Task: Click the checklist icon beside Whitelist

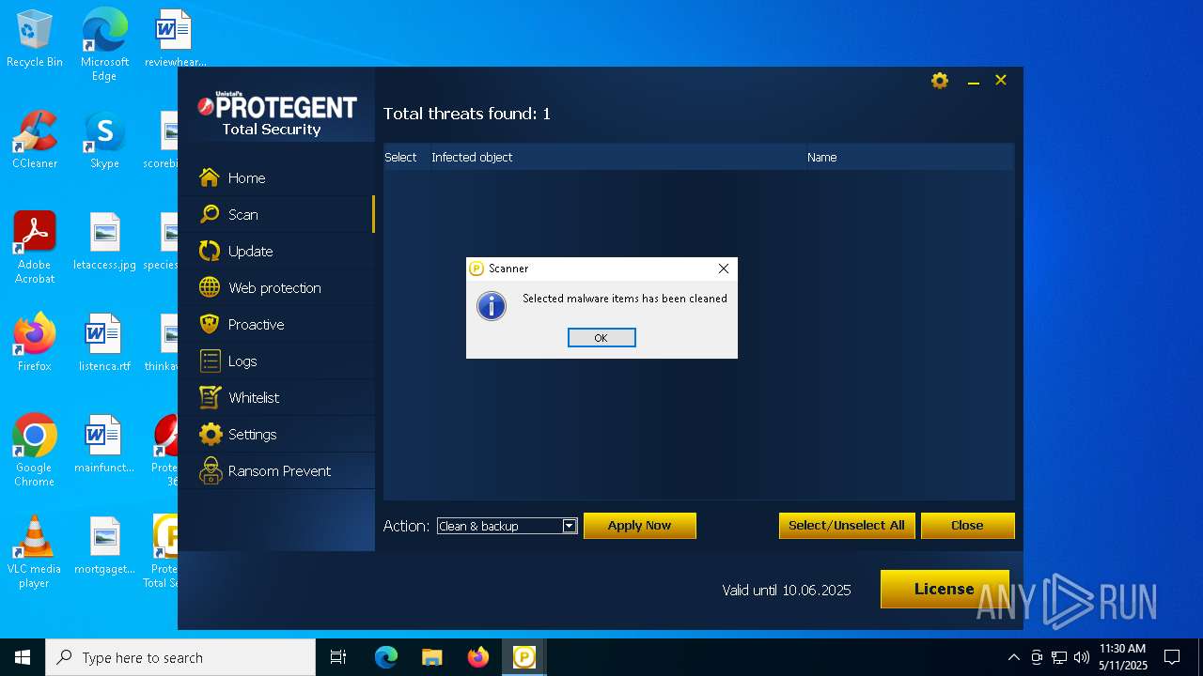Action: pos(210,397)
